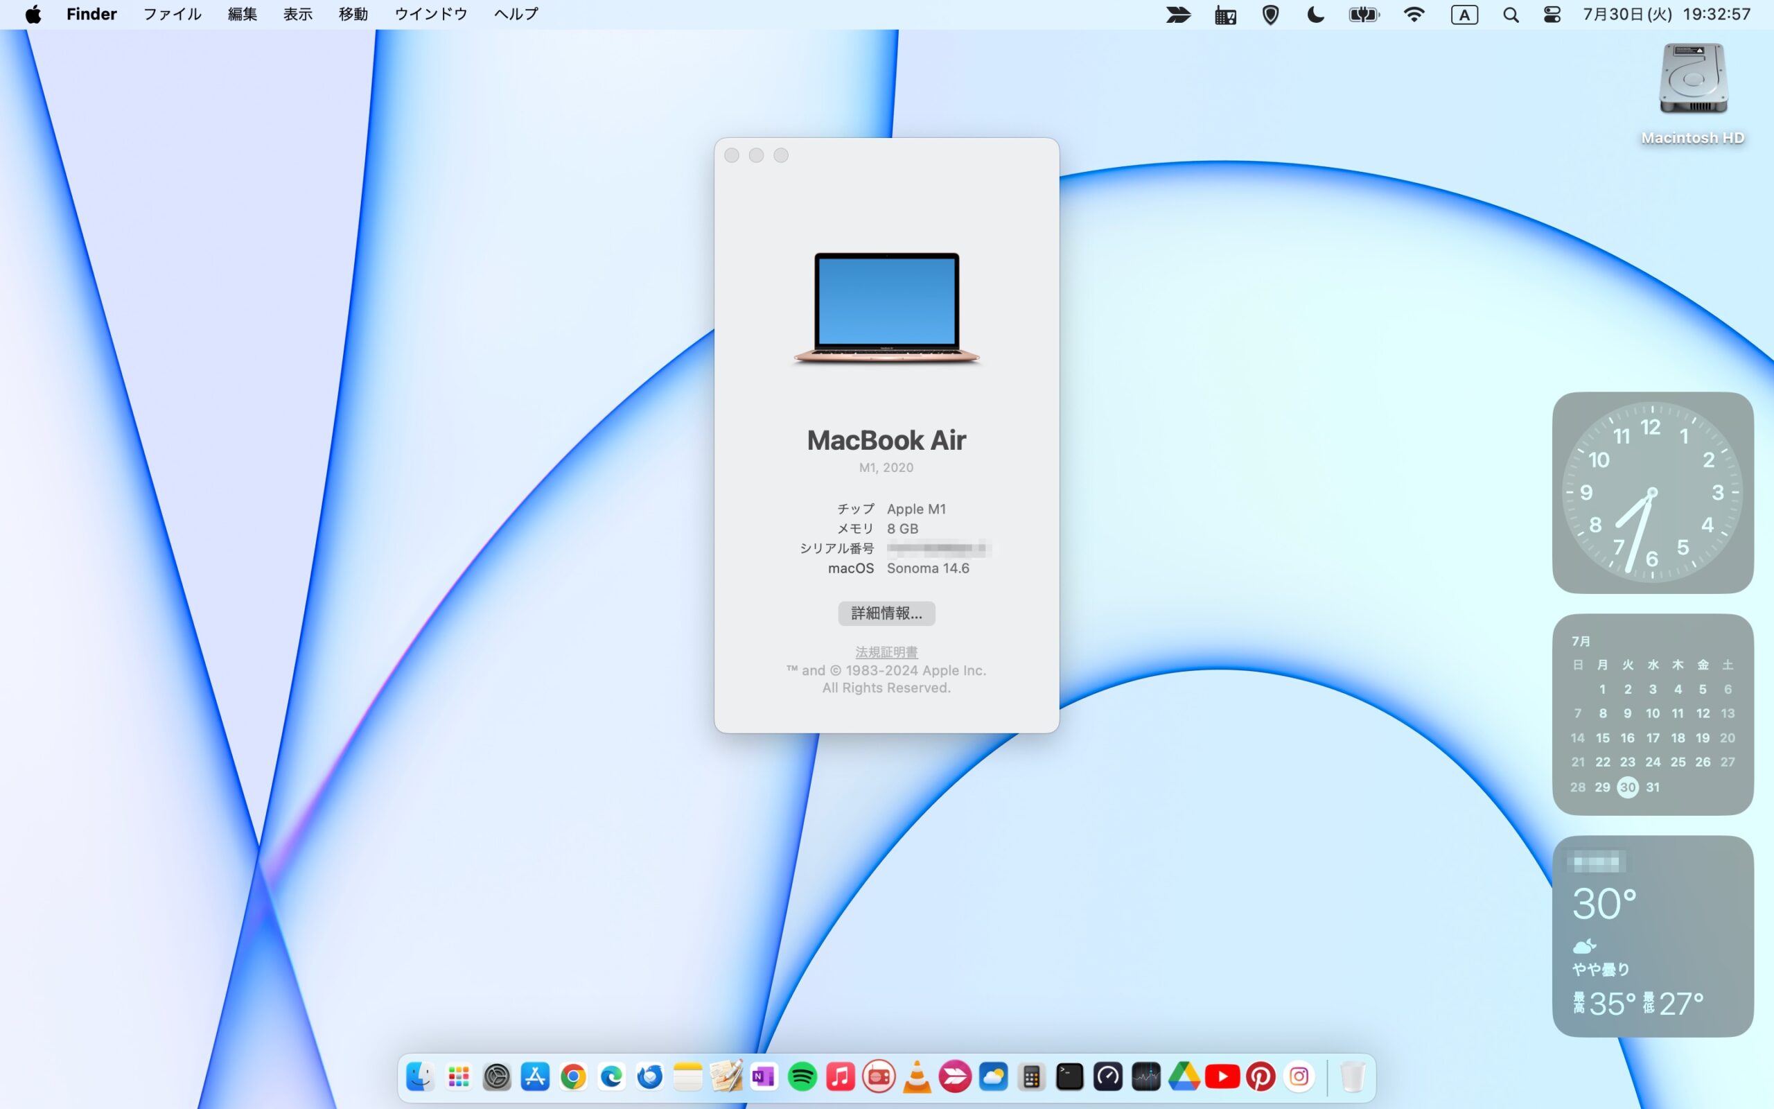Click the MacBook Air title text
Screen dimensions: 1774x1109
[886, 440]
